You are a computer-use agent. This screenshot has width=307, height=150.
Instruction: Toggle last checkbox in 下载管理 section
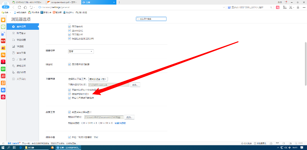point(69,98)
